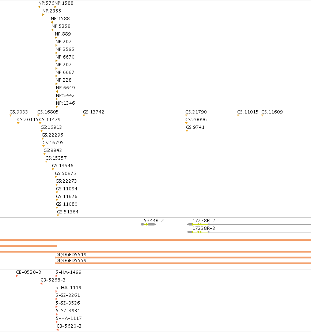Select the marker beneath NP:6670
The height and width of the screenshot is (332, 311).
coord(56,61)
